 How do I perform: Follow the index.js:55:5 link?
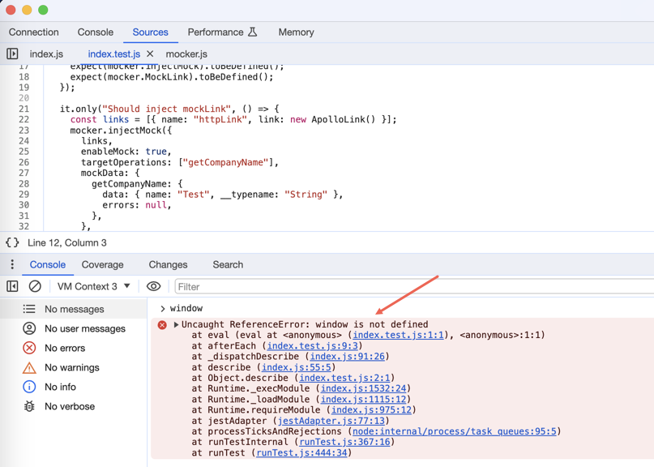pyautogui.click(x=297, y=367)
